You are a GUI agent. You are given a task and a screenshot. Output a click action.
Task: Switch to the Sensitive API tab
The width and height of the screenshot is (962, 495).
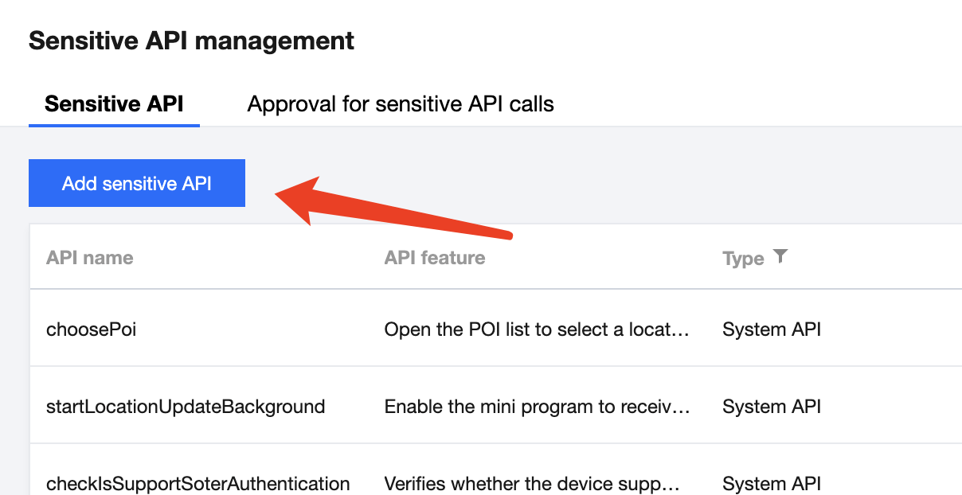click(114, 103)
